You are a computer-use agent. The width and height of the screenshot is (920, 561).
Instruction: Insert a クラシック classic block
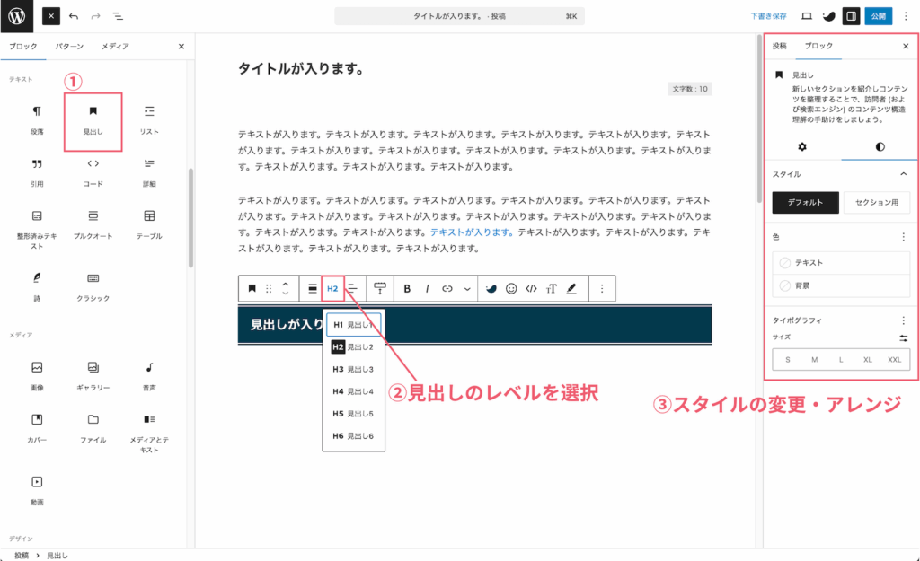(93, 286)
